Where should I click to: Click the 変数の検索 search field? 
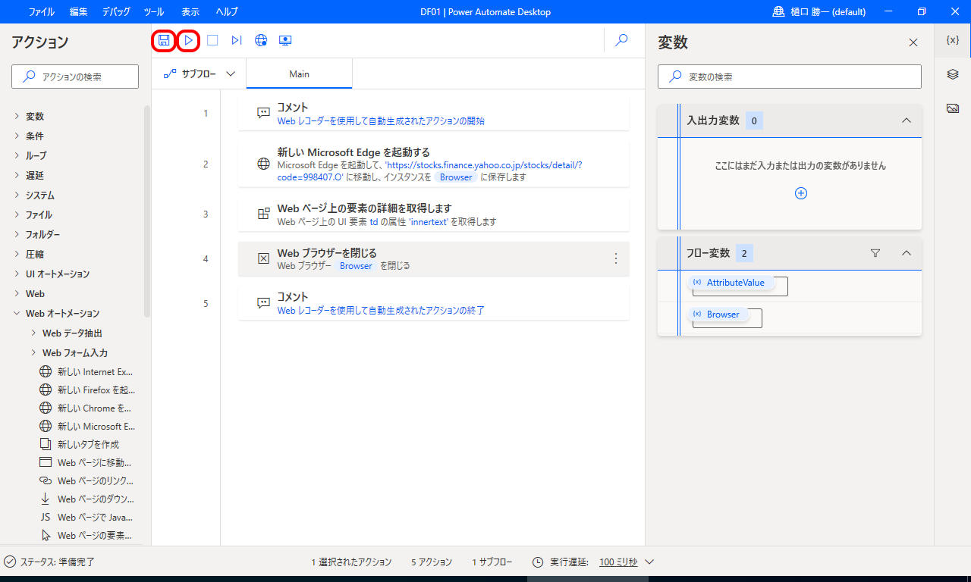[x=790, y=77]
